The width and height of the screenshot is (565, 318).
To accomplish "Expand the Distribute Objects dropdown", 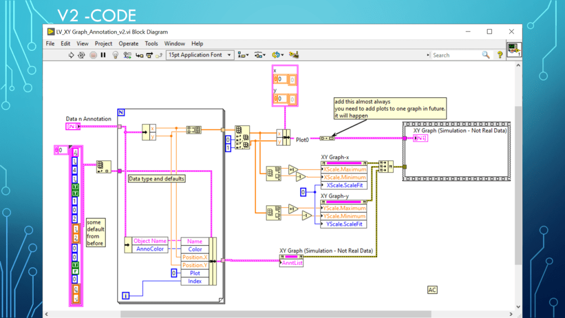I will point(260,55).
